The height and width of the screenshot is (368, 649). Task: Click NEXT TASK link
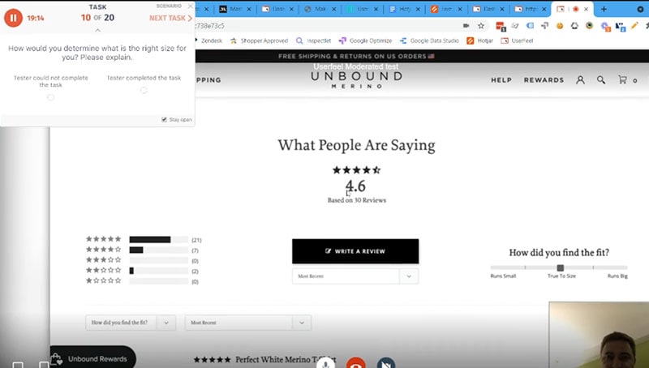point(170,17)
